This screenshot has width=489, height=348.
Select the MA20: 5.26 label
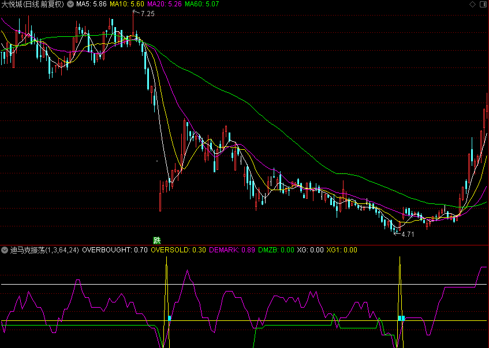(x=165, y=4)
